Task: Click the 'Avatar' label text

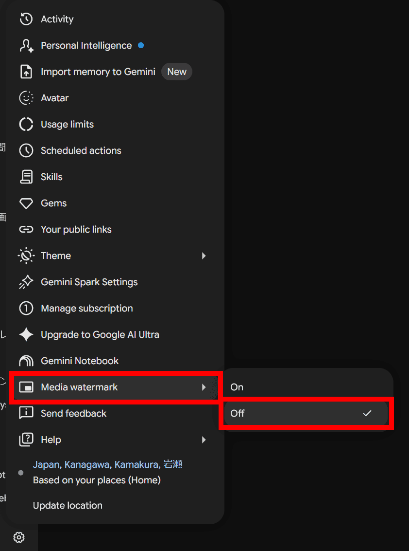Action: click(55, 98)
